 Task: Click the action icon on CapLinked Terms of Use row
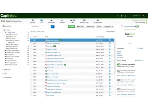click(x=110, y=55)
